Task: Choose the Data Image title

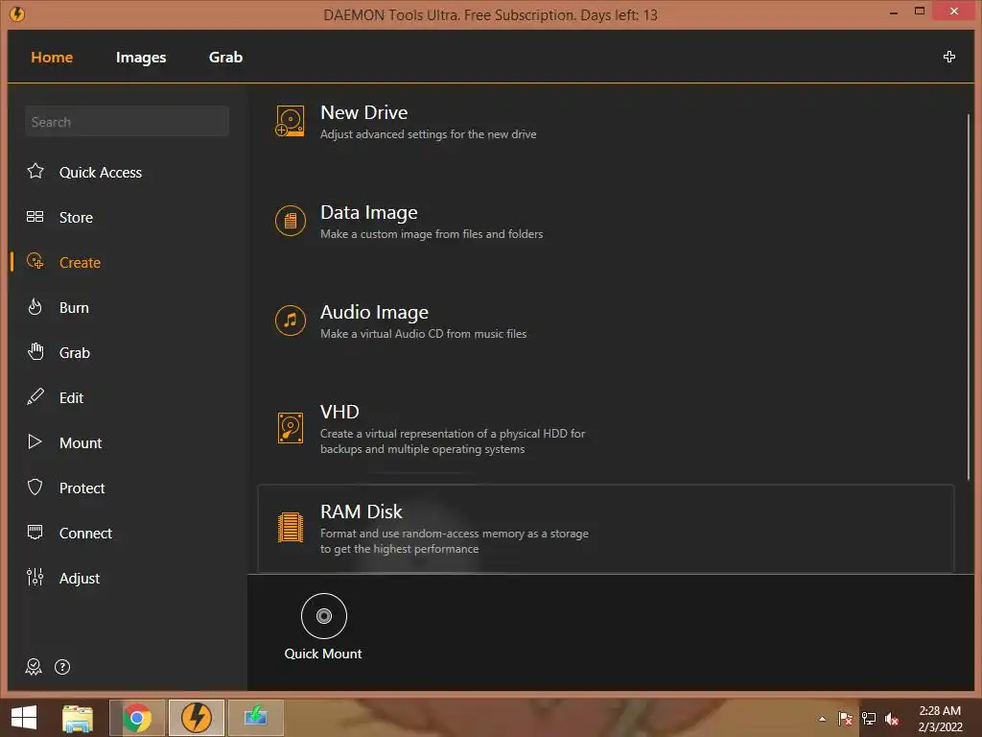Action: (x=369, y=212)
